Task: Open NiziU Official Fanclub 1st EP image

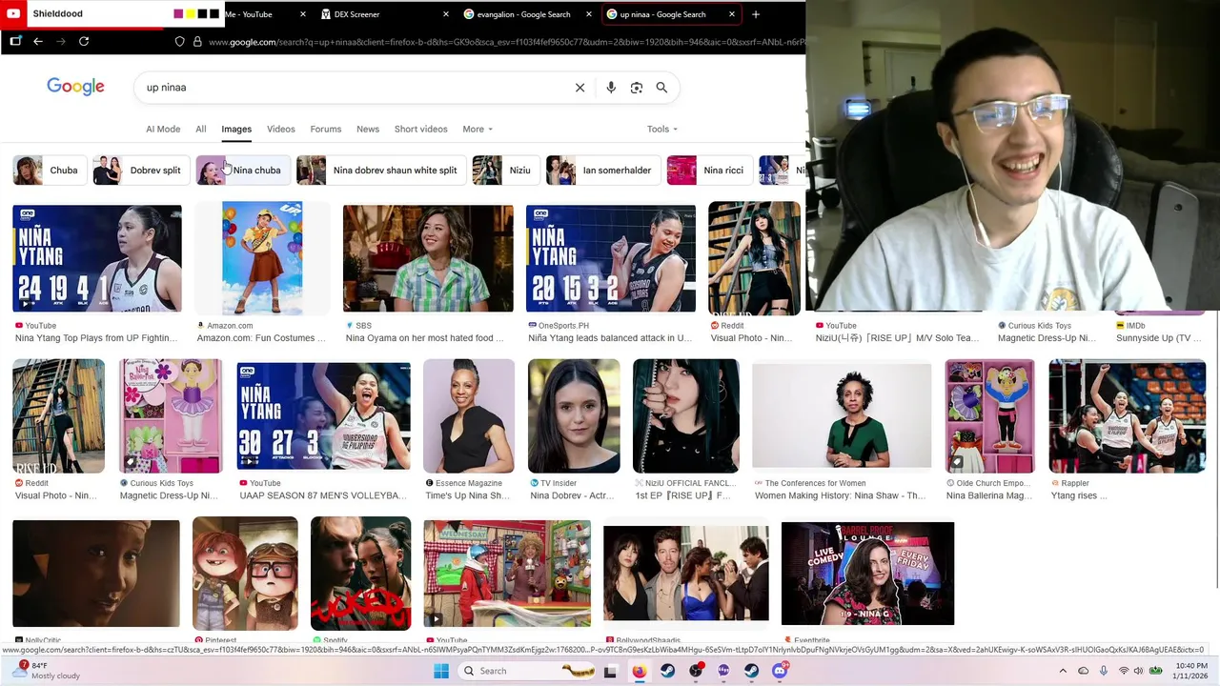Action: pos(685,415)
